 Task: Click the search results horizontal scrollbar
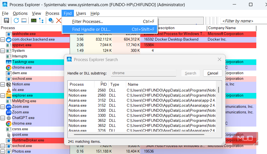click(139, 135)
